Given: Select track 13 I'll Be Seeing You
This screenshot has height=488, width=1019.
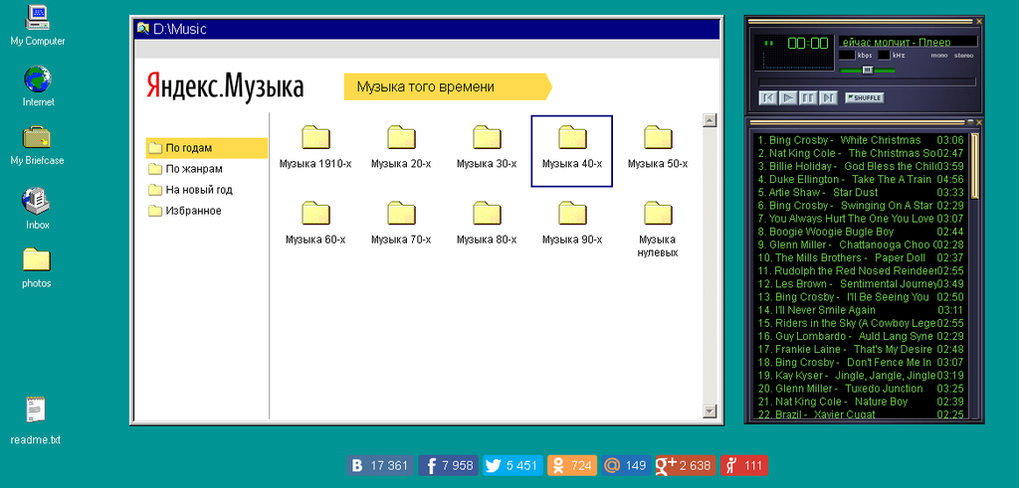Looking at the screenshot, I should click(861, 296).
